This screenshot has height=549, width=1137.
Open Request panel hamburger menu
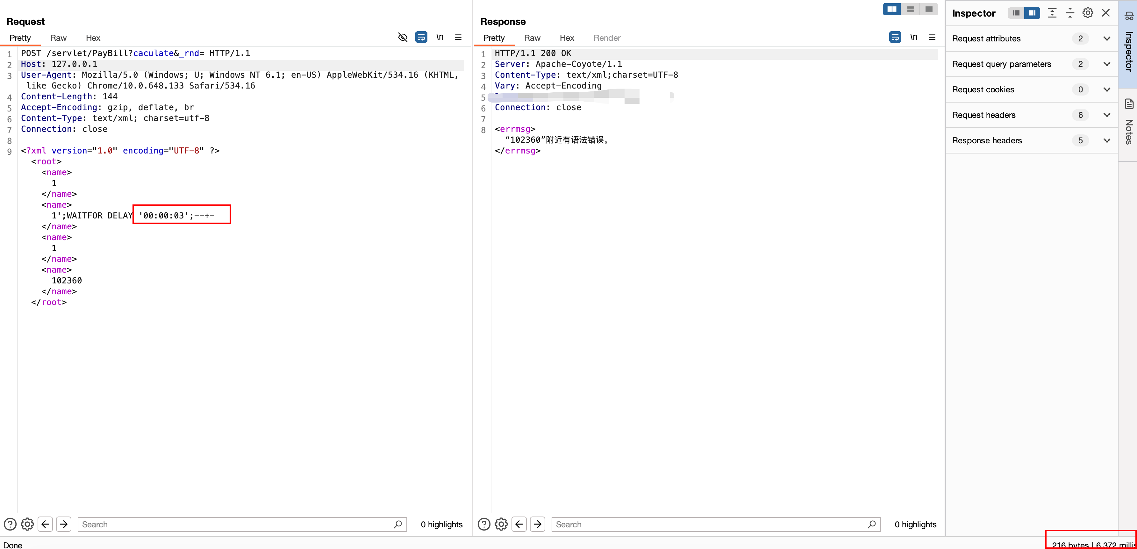[458, 37]
